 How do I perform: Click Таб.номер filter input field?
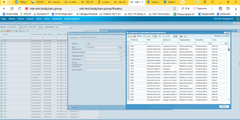pos(138,43)
